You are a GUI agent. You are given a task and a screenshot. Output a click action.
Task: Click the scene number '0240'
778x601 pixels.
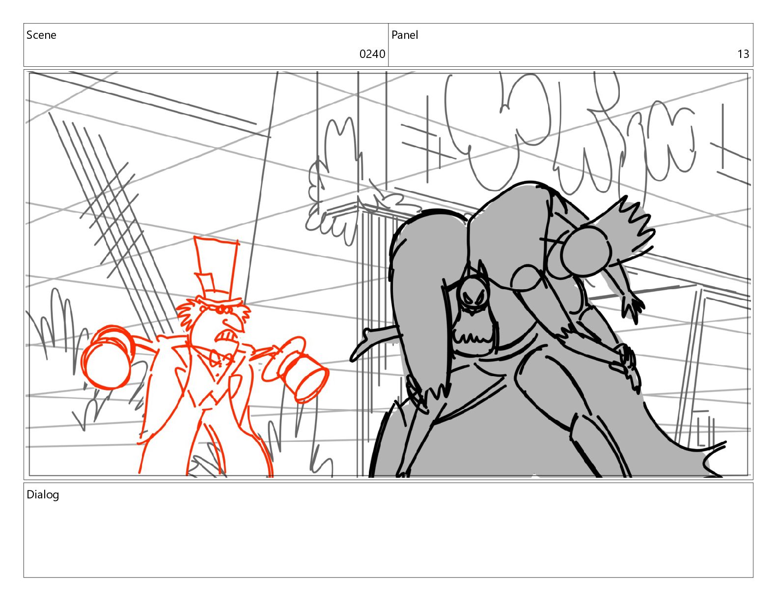372,54
